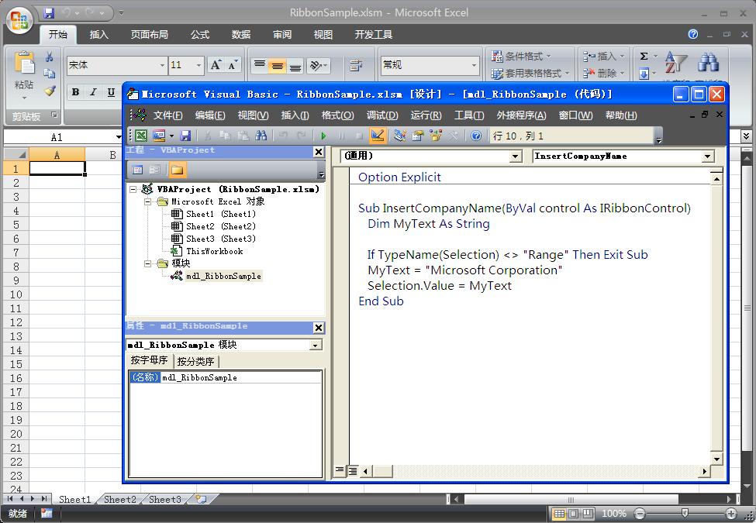Image resolution: width=756 pixels, height=523 pixels.
Task: Open the Object Browser from the toolbar
Action: (x=435, y=136)
